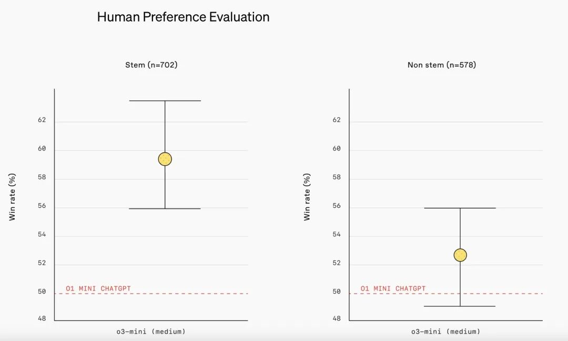Click the O1 MINI CHATGPT label in Non stem chart
Screen dimensions: 568x341
tap(393, 288)
